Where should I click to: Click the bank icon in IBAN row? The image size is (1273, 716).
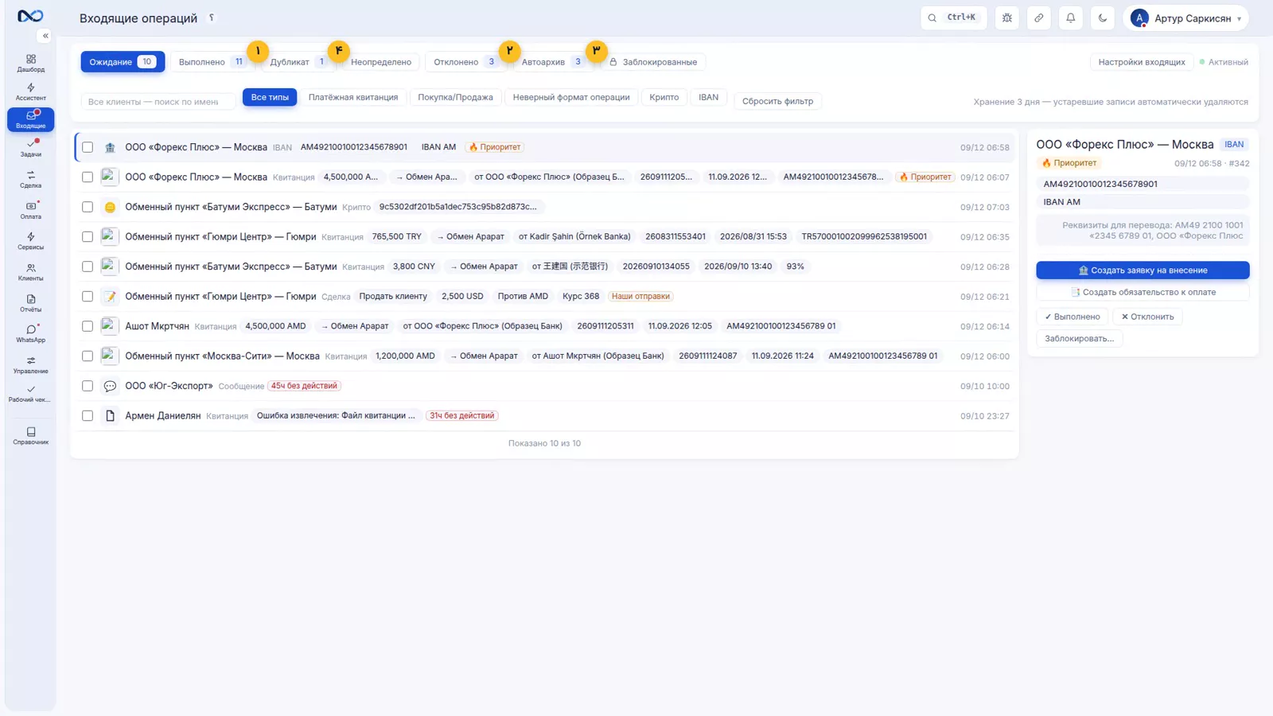(x=110, y=147)
